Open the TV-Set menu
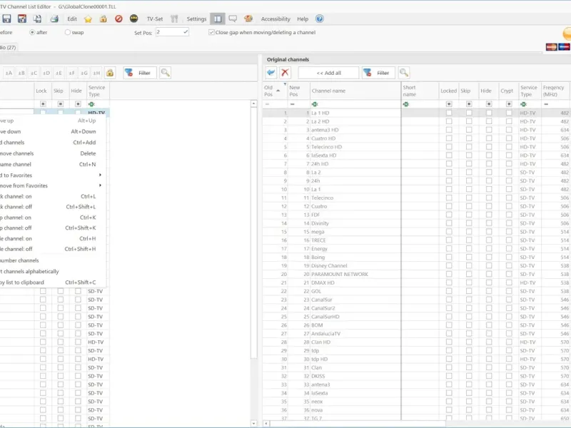571x428 pixels. 155,19
